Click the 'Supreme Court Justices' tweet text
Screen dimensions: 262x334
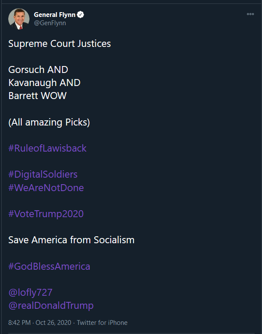click(x=59, y=44)
